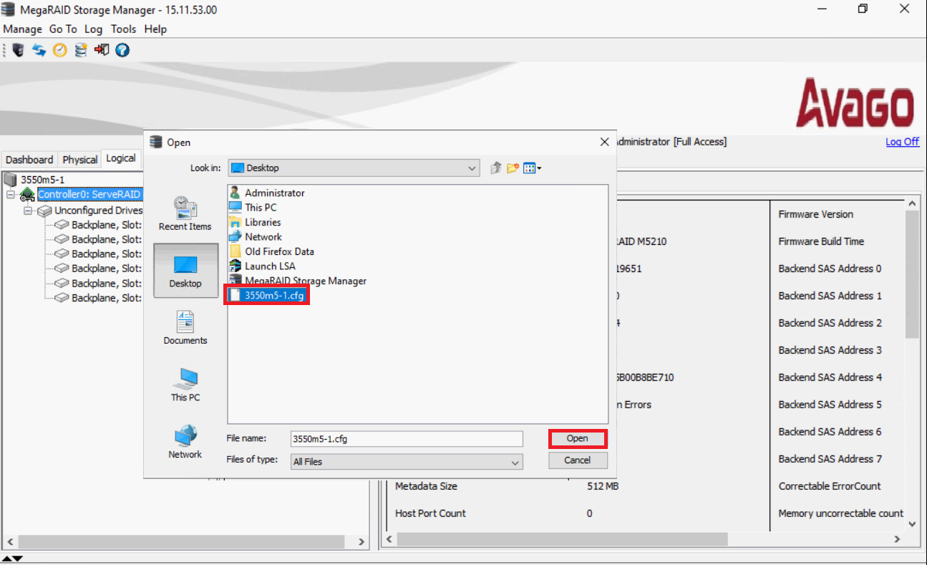Click the Correctable ErrorCount label
Viewport: 927px width, 565px height.
pyautogui.click(x=830, y=486)
